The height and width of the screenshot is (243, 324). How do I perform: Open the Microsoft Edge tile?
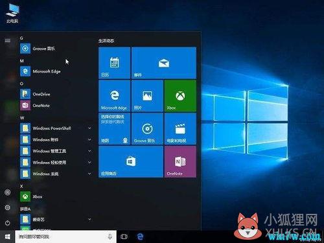click(x=115, y=96)
